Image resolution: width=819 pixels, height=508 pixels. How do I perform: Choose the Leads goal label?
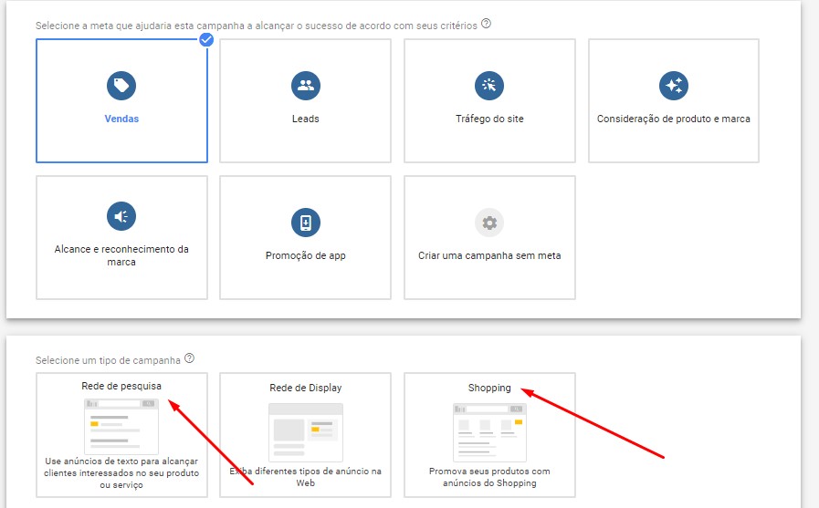(x=306, y=119)
